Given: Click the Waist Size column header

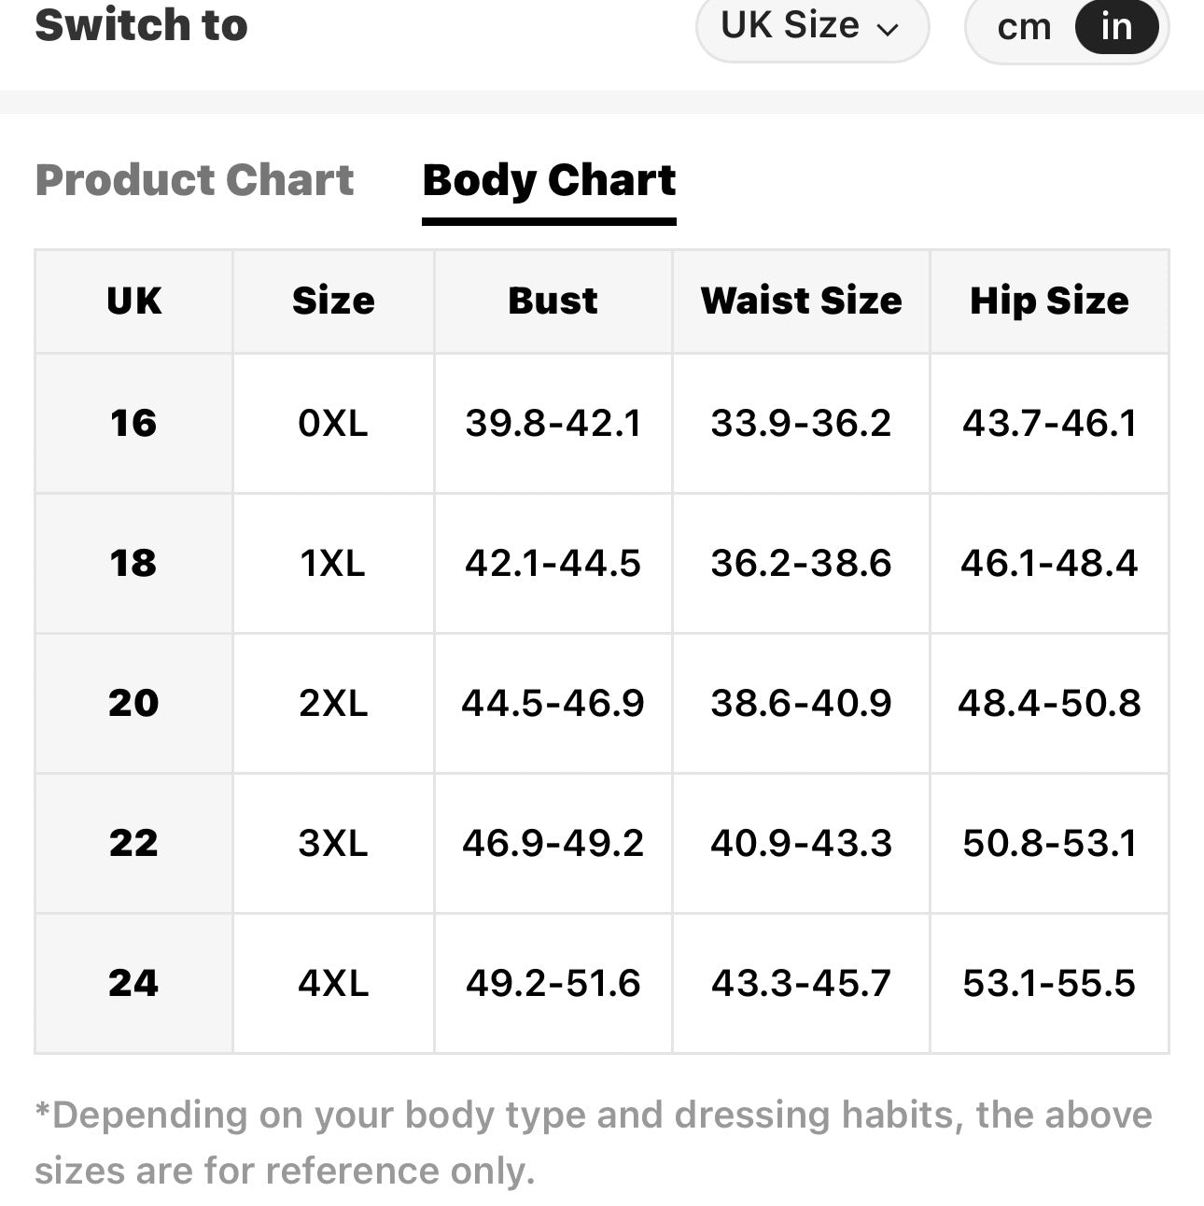Looking at the screenshot, I should [x=801, y=301].
